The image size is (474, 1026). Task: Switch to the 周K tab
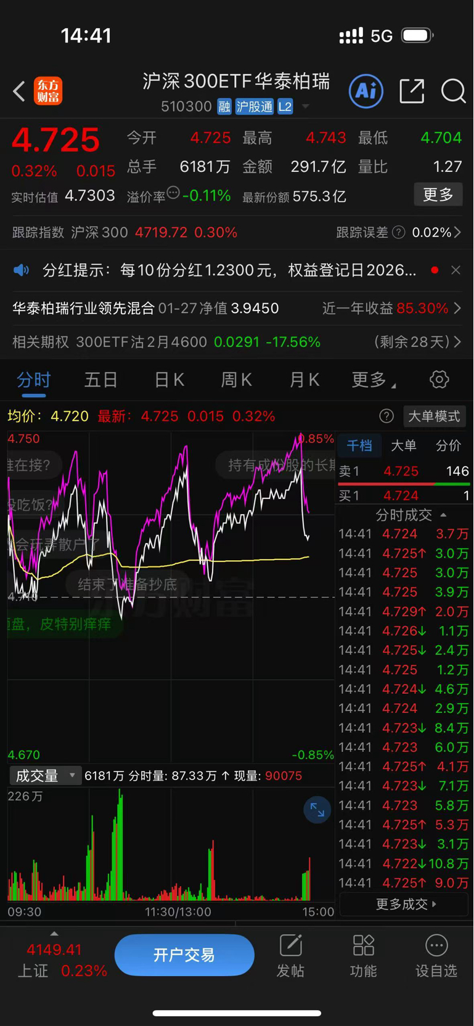[236, 380]
